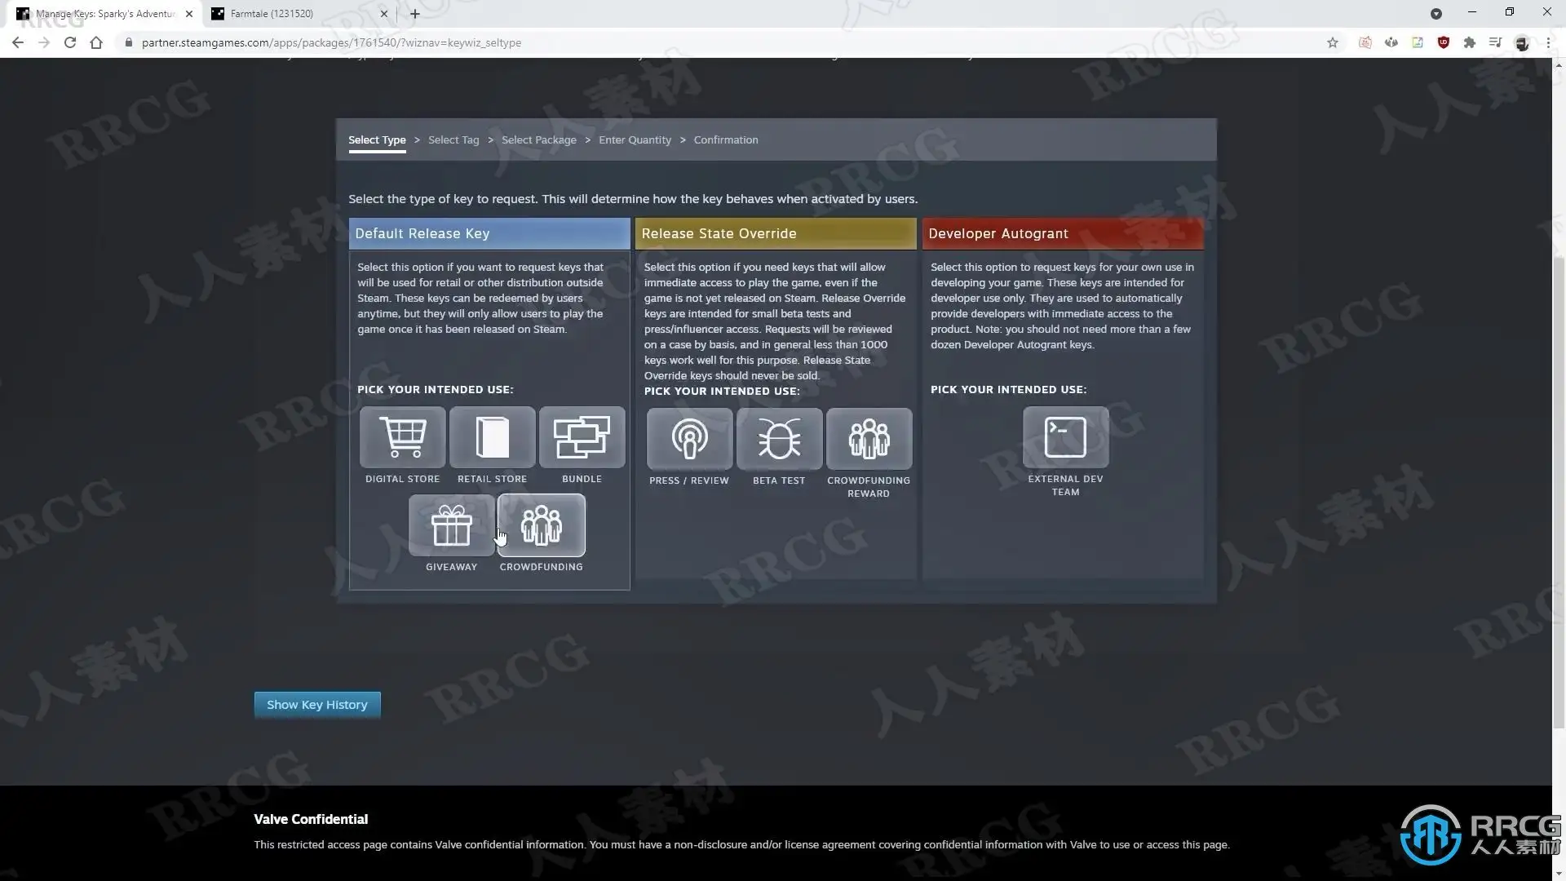Go to the Select Tag wizard step
The image size is (1566, 881).
[x=453, y=140]
